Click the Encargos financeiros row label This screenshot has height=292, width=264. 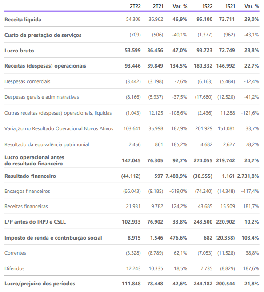point(27,192)
